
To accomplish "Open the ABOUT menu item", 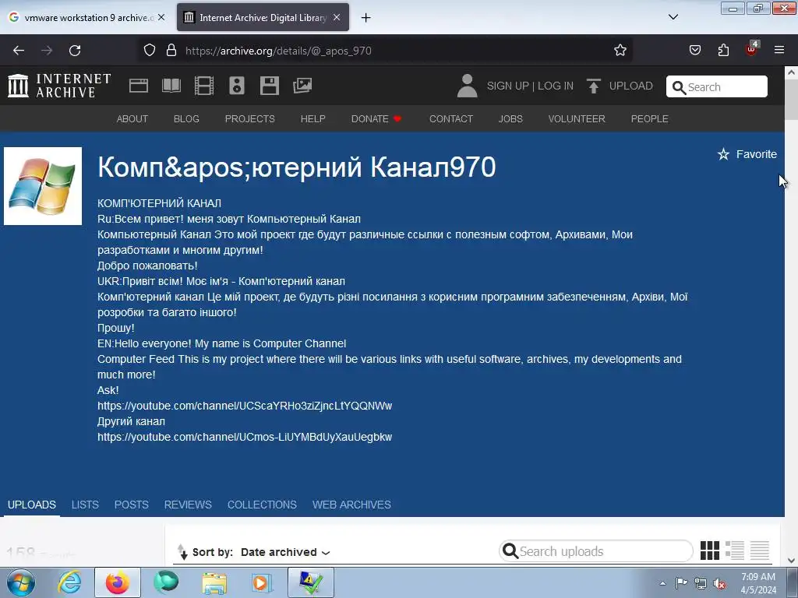I will tap(132, 119).
